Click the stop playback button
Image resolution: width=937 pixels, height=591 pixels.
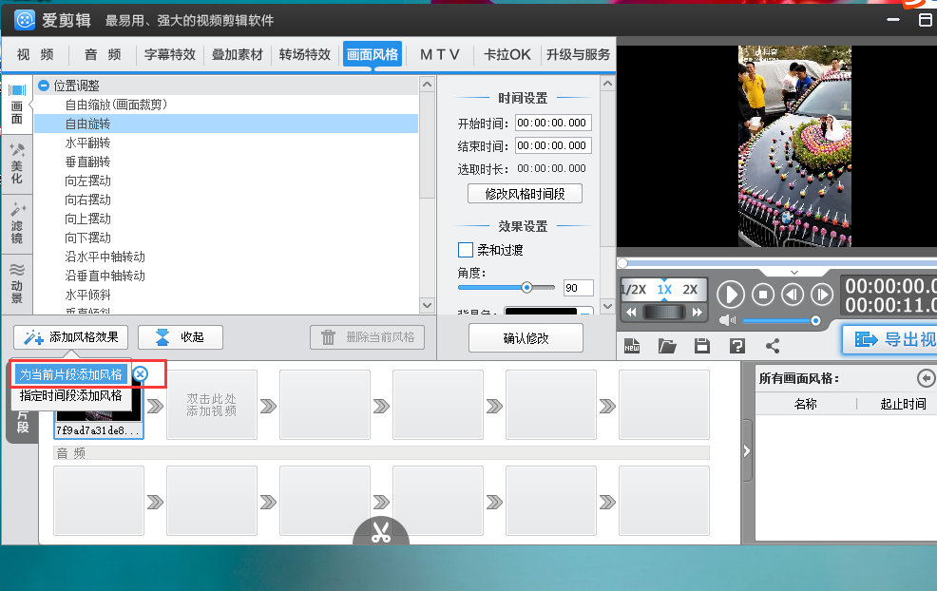762,295
